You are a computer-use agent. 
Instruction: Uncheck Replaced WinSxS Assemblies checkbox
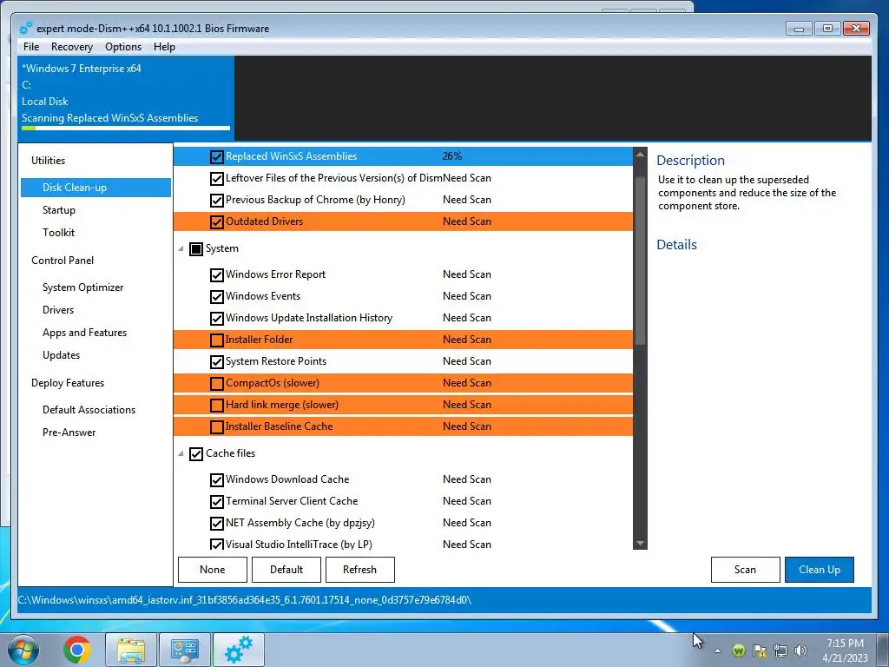coord(216,156)
